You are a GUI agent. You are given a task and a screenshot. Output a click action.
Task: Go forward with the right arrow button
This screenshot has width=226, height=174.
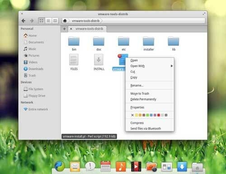[32, 21]
